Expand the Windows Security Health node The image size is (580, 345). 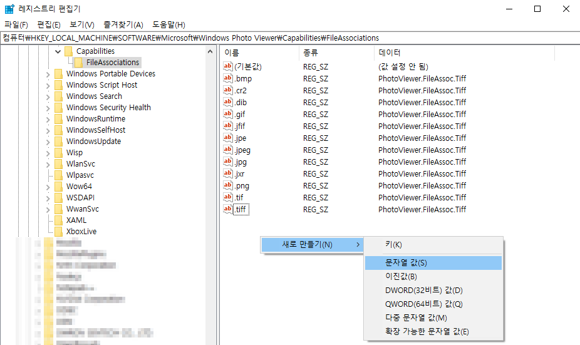(x=48, y=108)
